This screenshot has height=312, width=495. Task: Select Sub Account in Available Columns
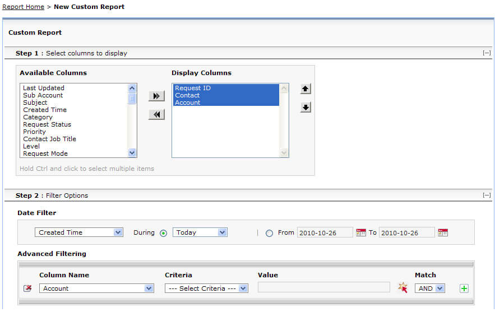point(43,95)
